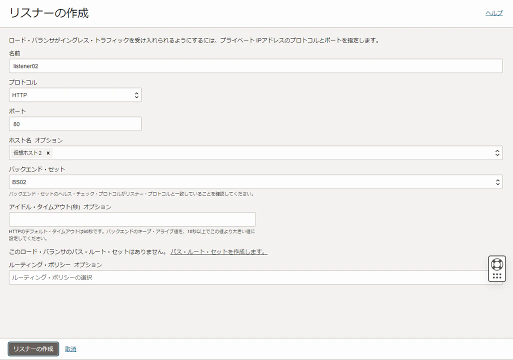
Task: Click the アイドル・タイムアウト(秒) input field
Action: click(132, 219)
